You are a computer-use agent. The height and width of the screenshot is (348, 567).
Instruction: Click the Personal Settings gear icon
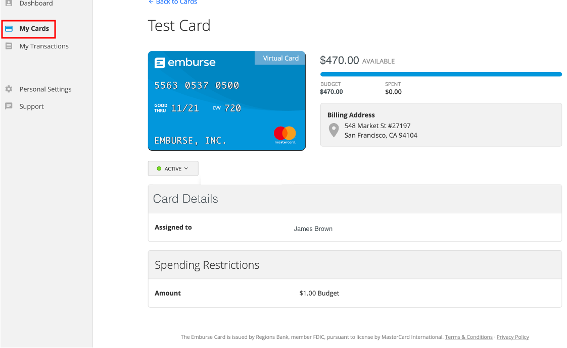[x=9, y=89]
